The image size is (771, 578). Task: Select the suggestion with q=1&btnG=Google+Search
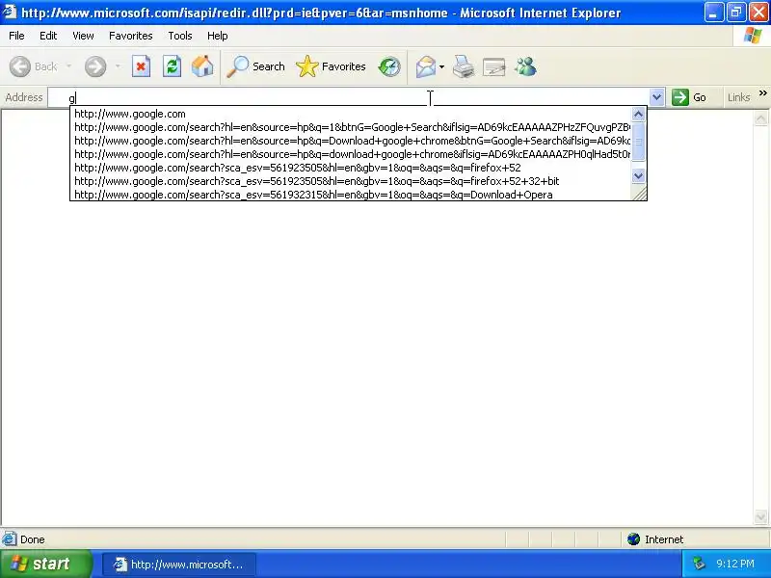pyautogui.click(x=351, y=127)
